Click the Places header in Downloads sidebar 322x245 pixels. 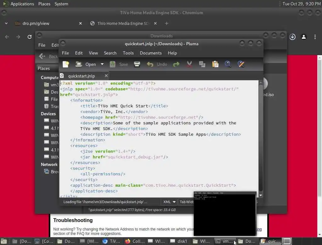[43, 68]
